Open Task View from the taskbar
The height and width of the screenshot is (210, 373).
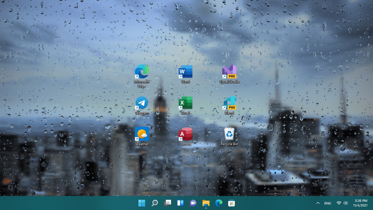[x=168, y=203]
